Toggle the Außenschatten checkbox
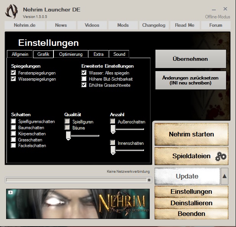Image resolution: width=236 pixels, height=227 pixels. [113, 121]
